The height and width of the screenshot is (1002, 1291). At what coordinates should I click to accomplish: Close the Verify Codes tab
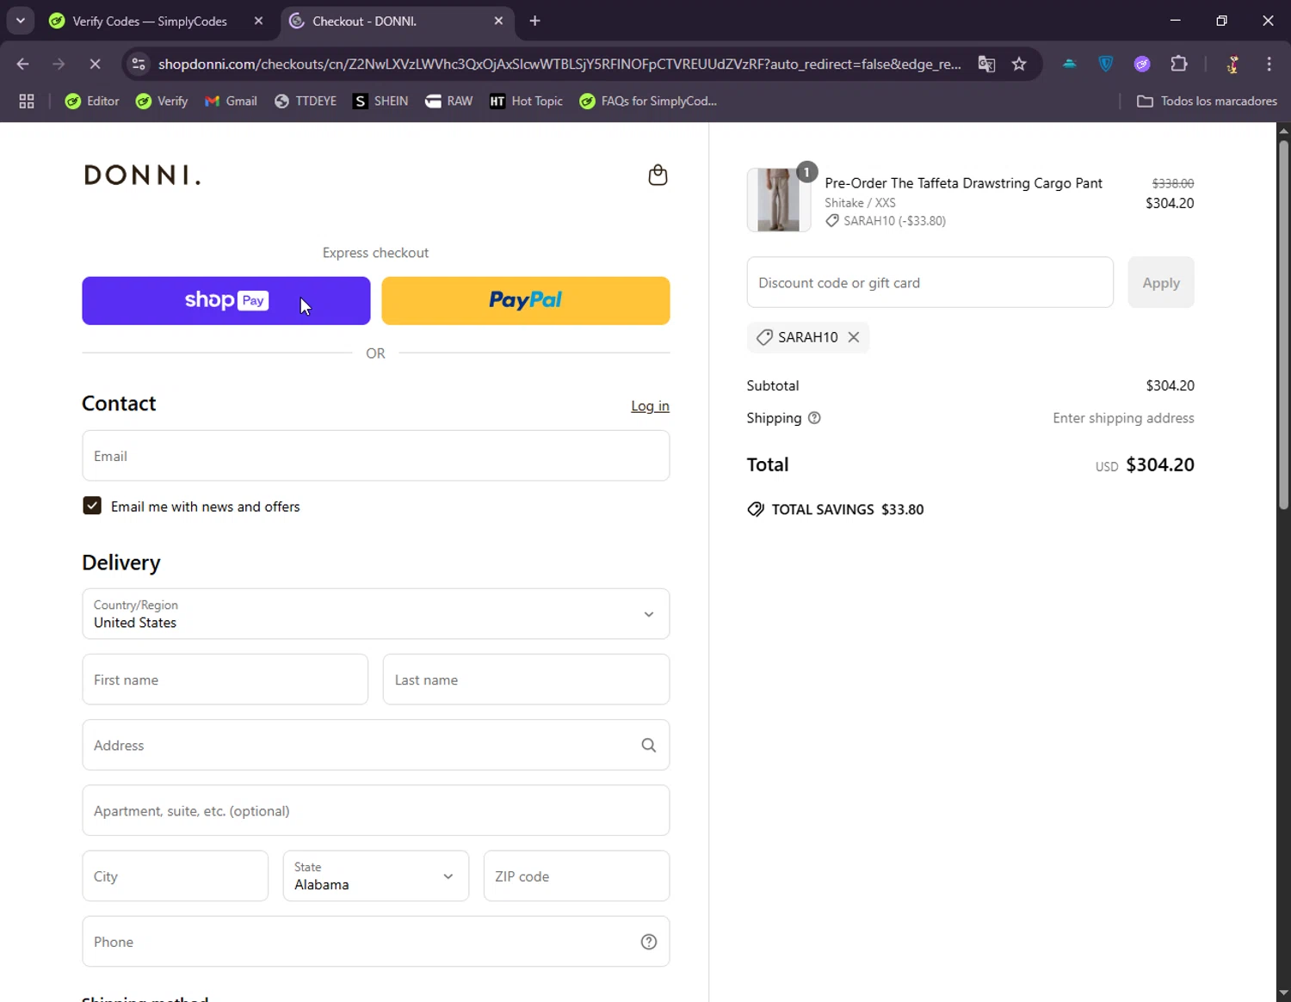coord(258,21)
